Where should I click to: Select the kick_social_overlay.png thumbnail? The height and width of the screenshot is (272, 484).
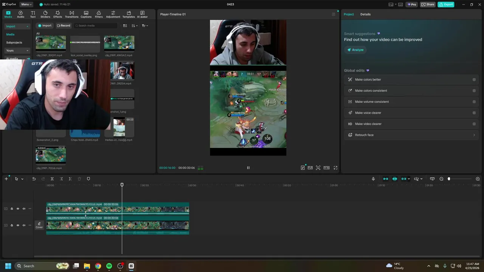[x=85, y=43]
